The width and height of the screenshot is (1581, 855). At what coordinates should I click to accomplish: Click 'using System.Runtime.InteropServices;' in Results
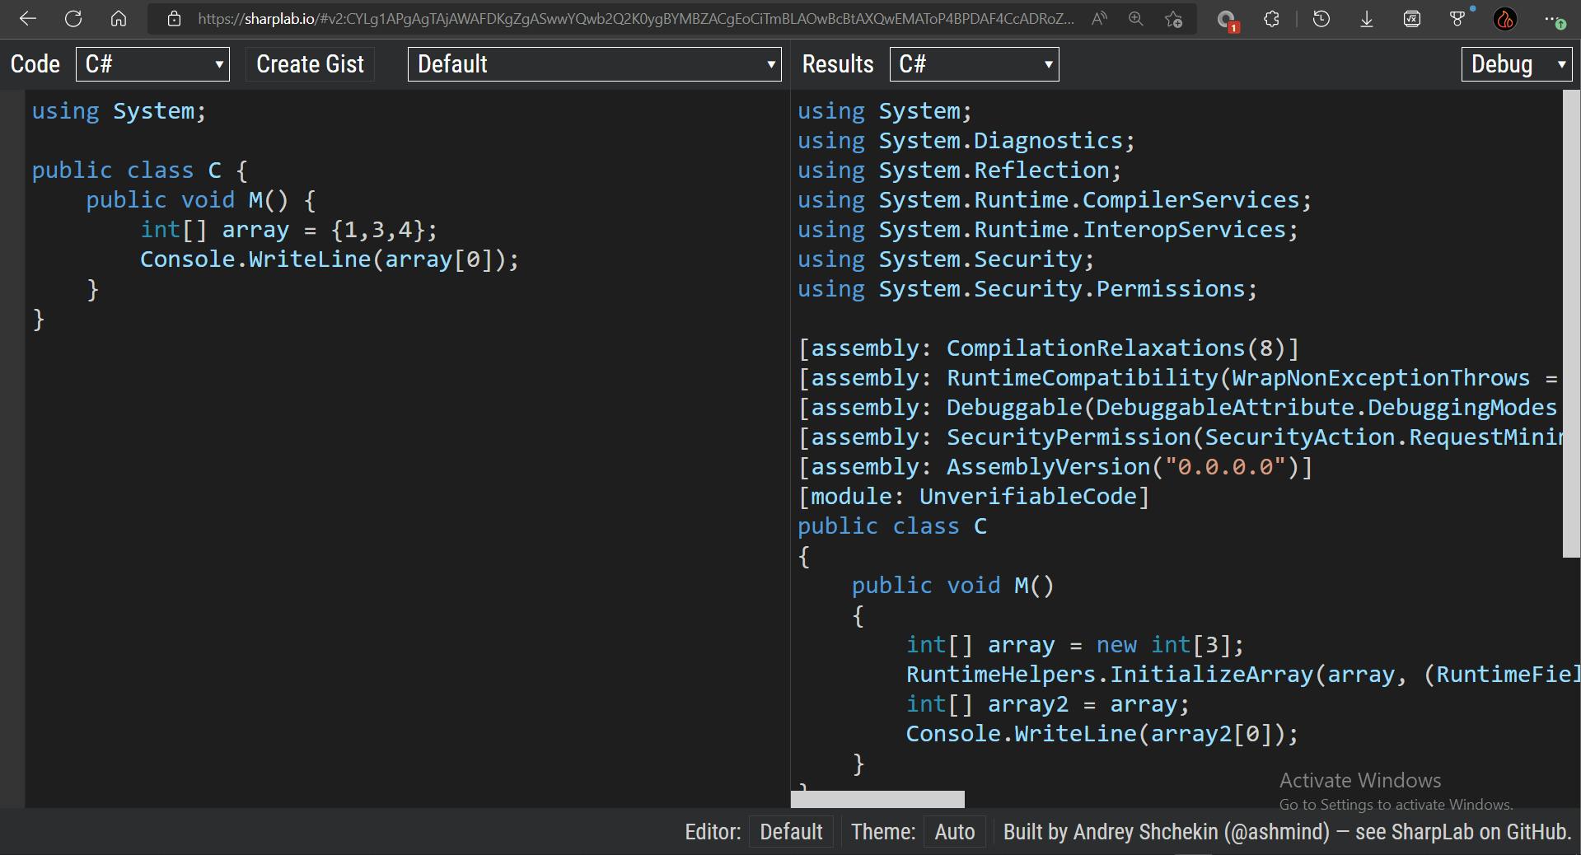(1048, 230)
